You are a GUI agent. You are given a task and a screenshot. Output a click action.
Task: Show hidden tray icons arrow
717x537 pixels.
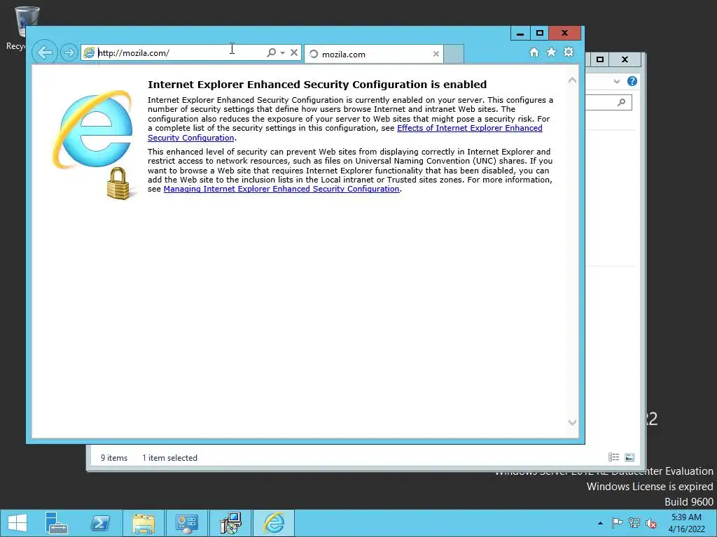[600, 523]
